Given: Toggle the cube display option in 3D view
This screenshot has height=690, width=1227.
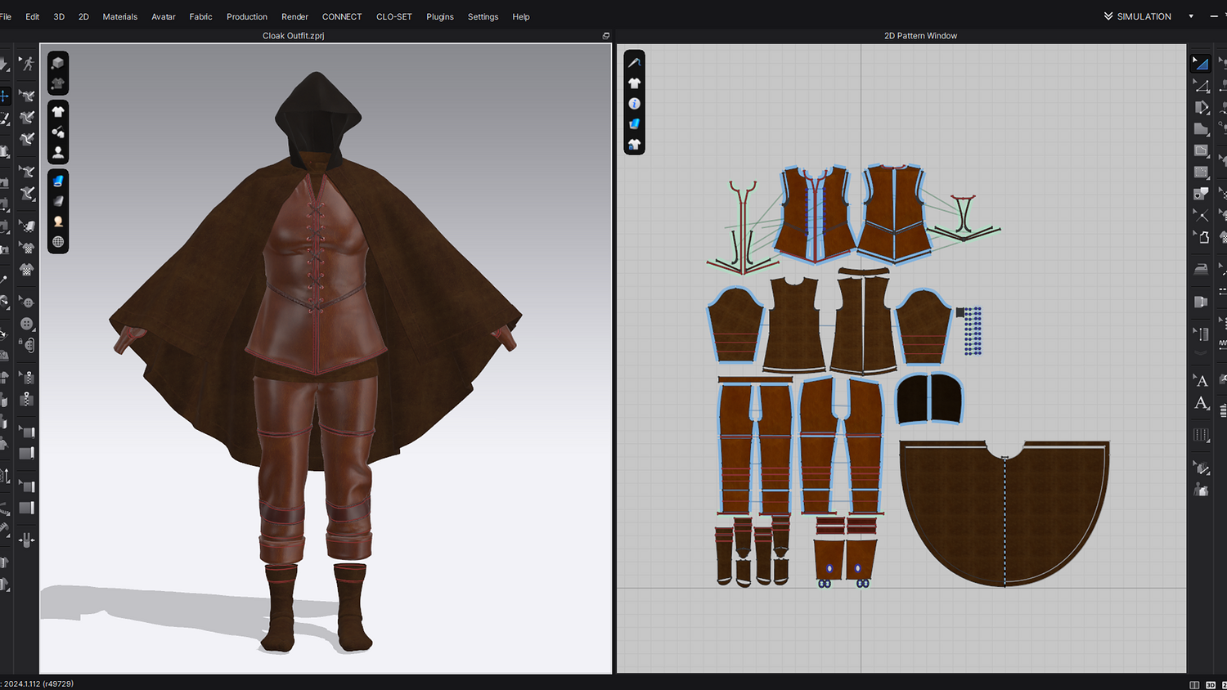Looking at the screenshot, I should tap(58, 63).
